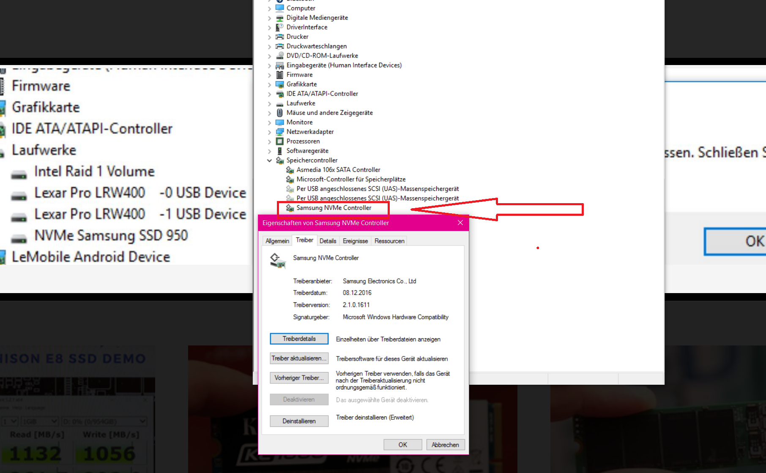Screen dimensions: 766x473
Task: Select first Per USB angeschlossenes SCSI entry
Action: coord(378,189)
